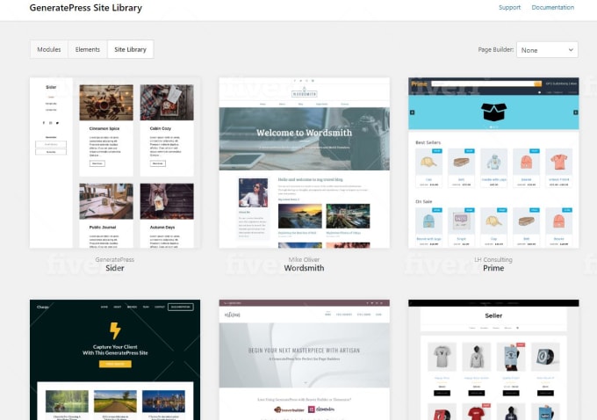Click the Sider template title
Viewport: 597px width, 420px height.
coord(115,268)
